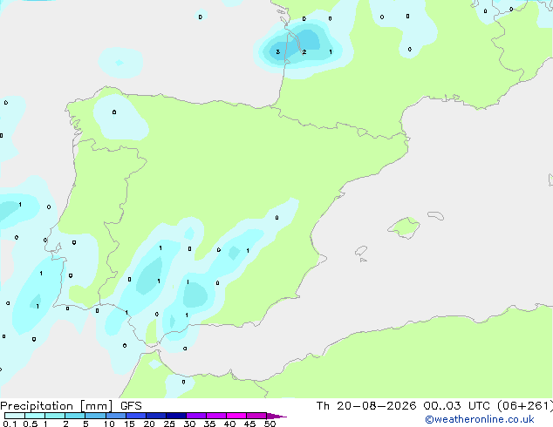Select legend swatch between 5 and 10

(96, 416)
